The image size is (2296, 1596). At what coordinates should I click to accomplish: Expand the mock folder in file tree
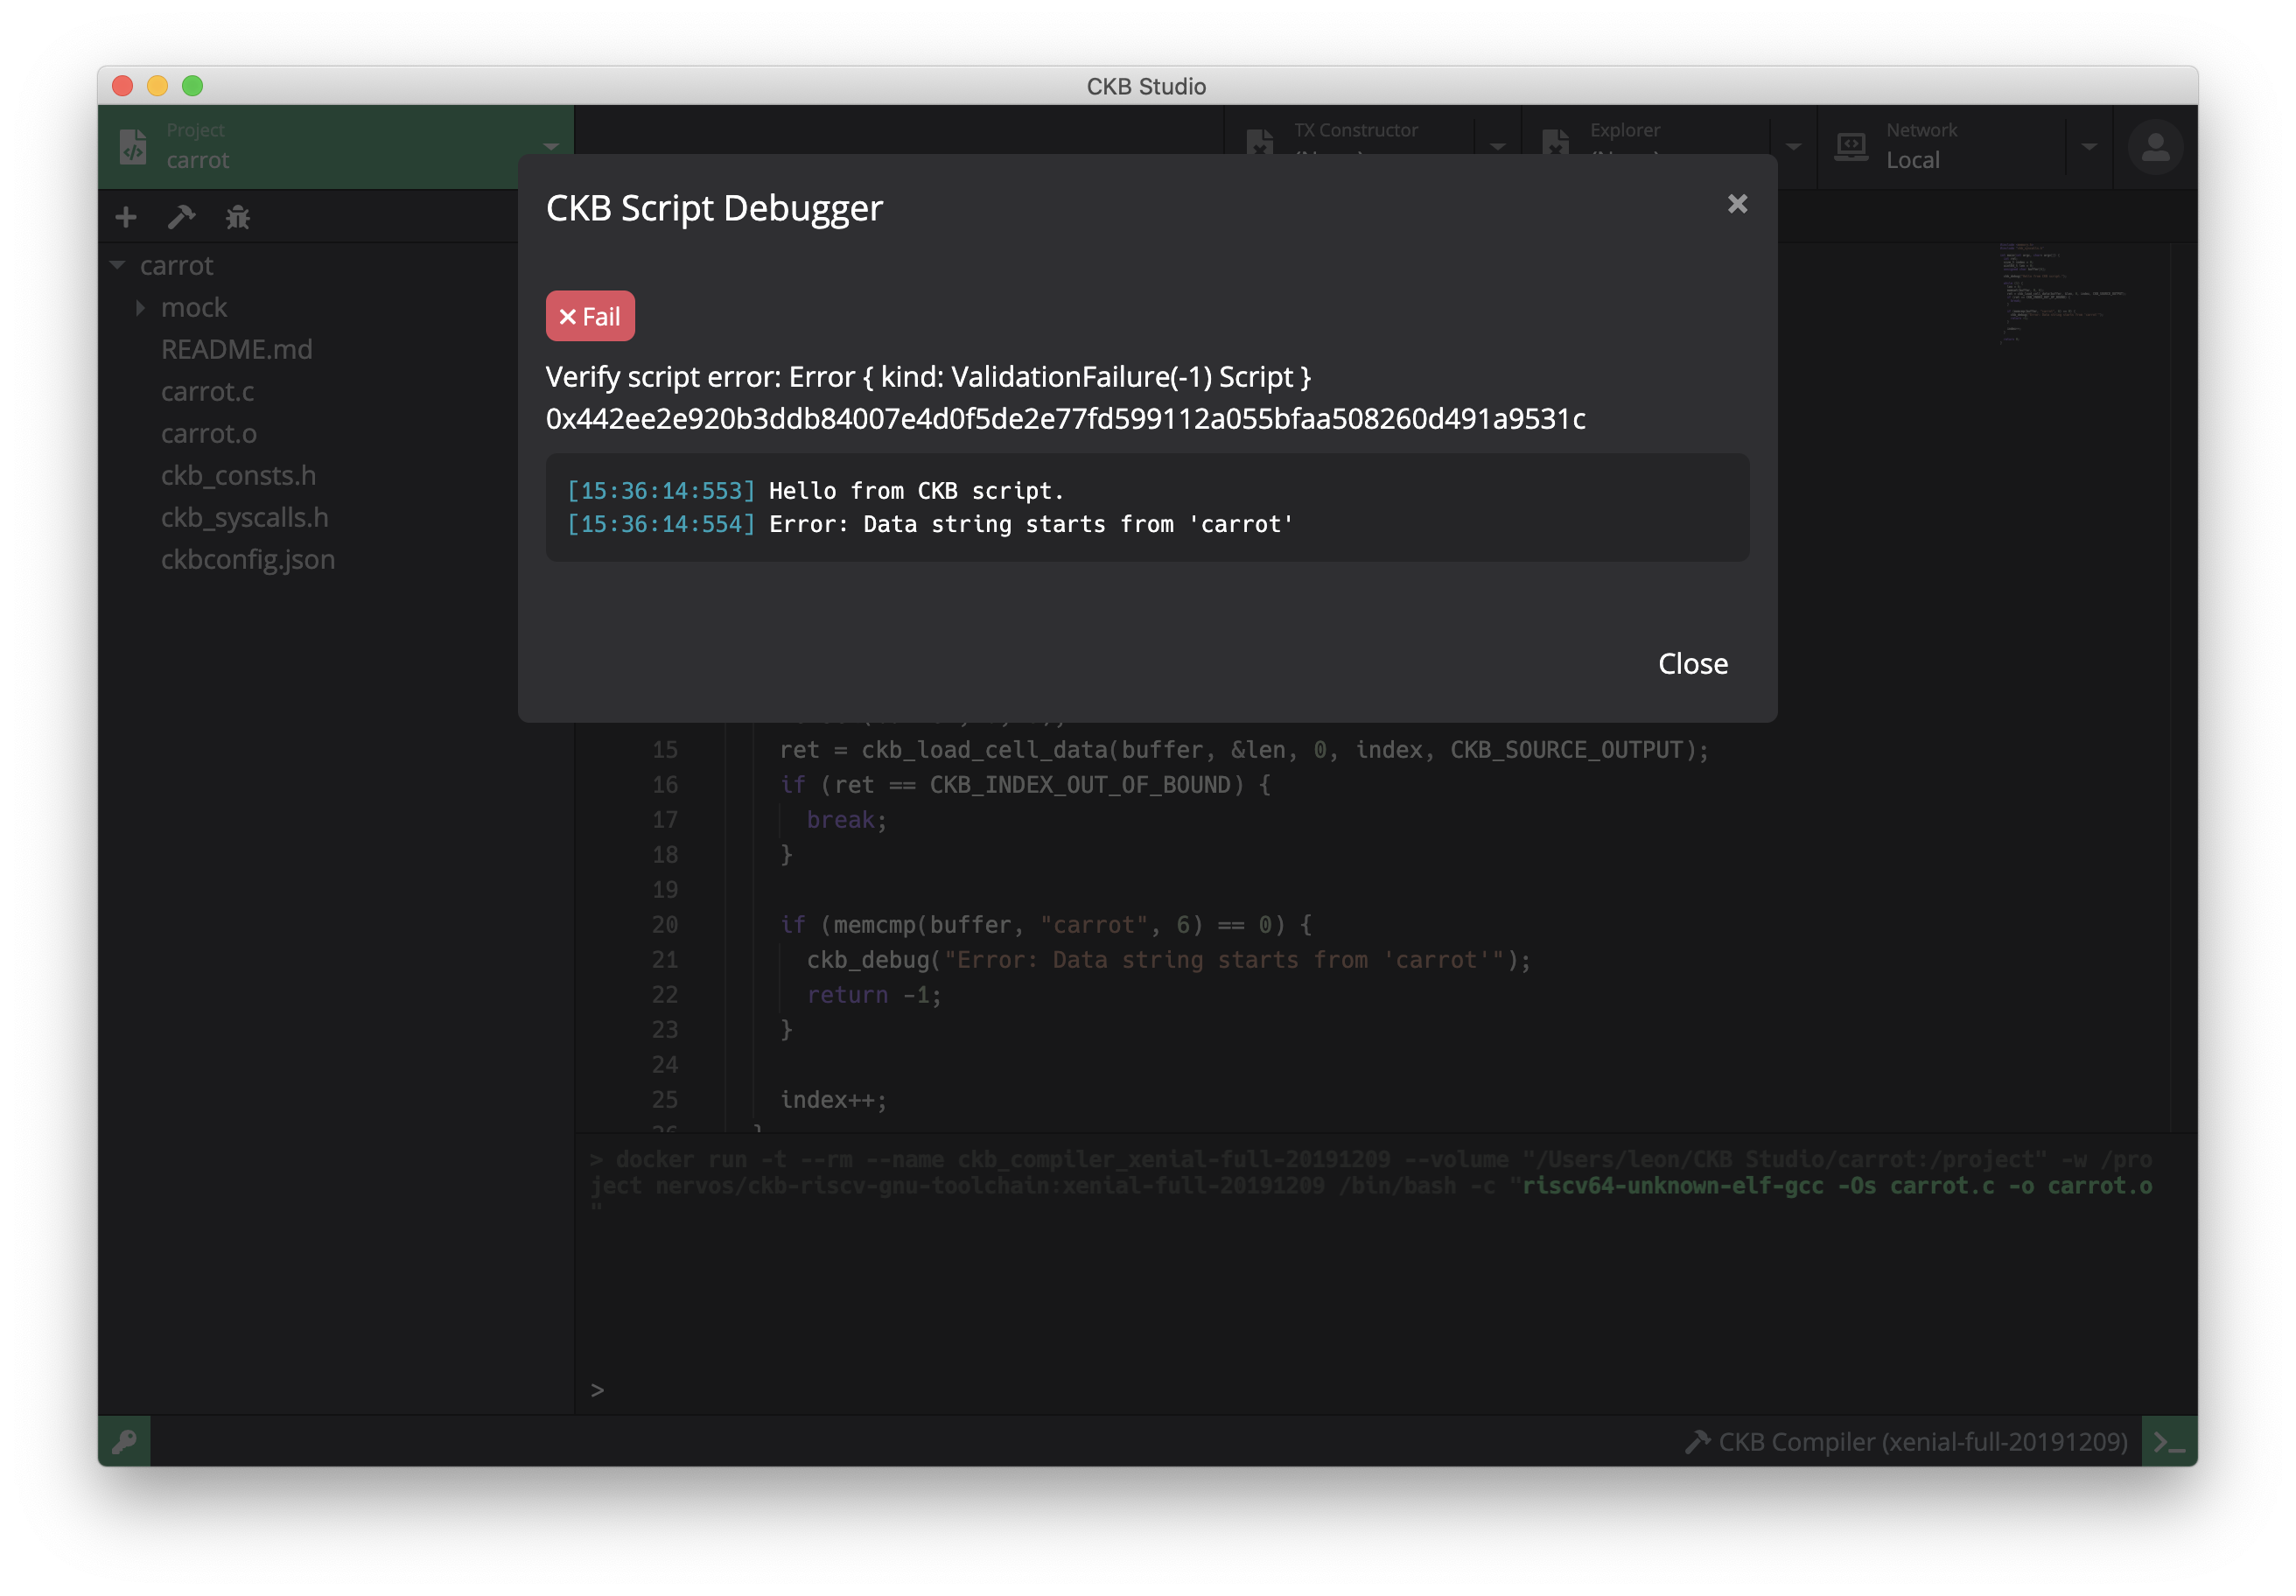[140, 308]
